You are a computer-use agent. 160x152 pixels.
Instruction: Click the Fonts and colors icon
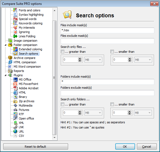click(x=15, y=10)
